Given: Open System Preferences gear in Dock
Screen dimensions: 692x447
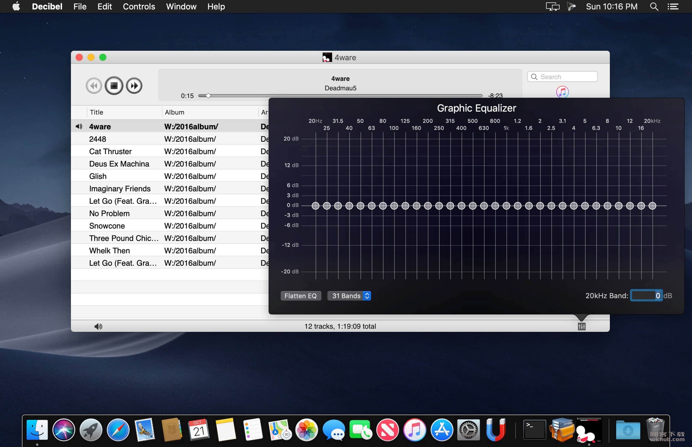Looking at the screenshot, I should (x=469, y=430).
